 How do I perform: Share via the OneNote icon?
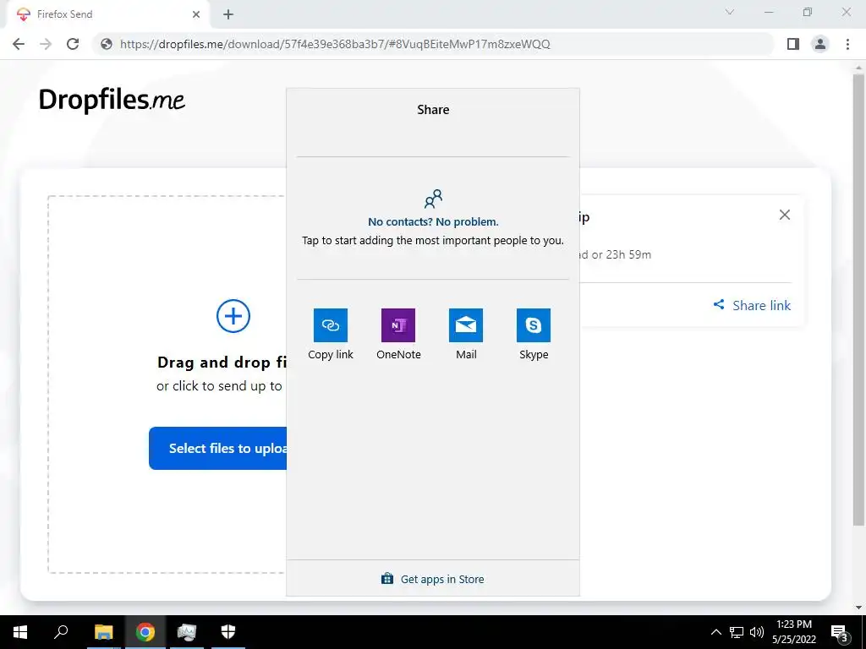click(398, 325)
